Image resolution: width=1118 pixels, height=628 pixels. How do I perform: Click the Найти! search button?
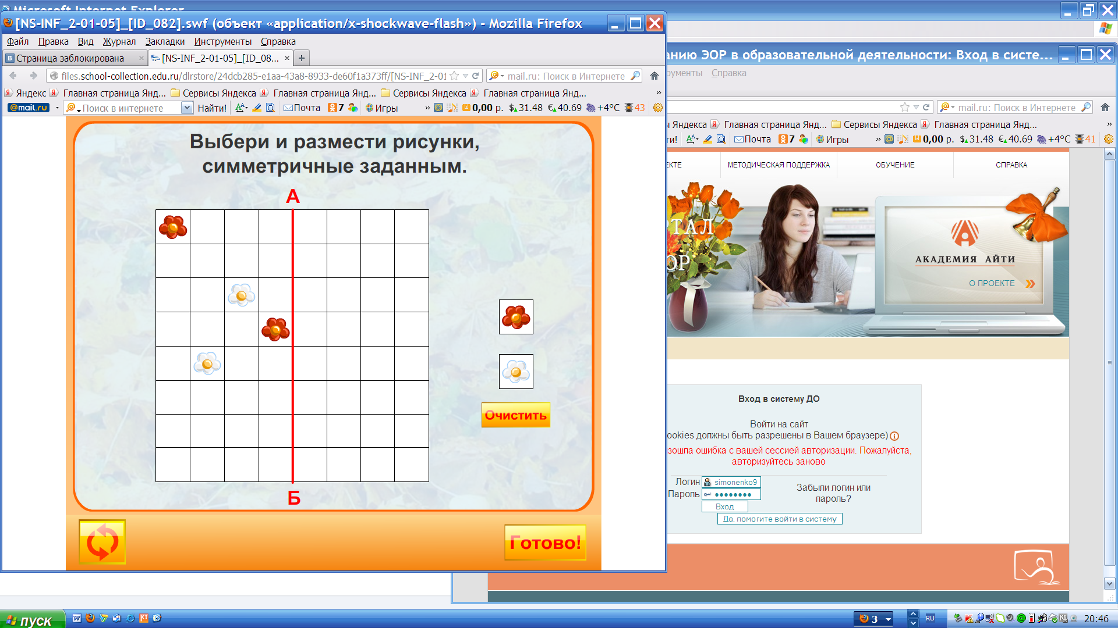coord(212,108)
